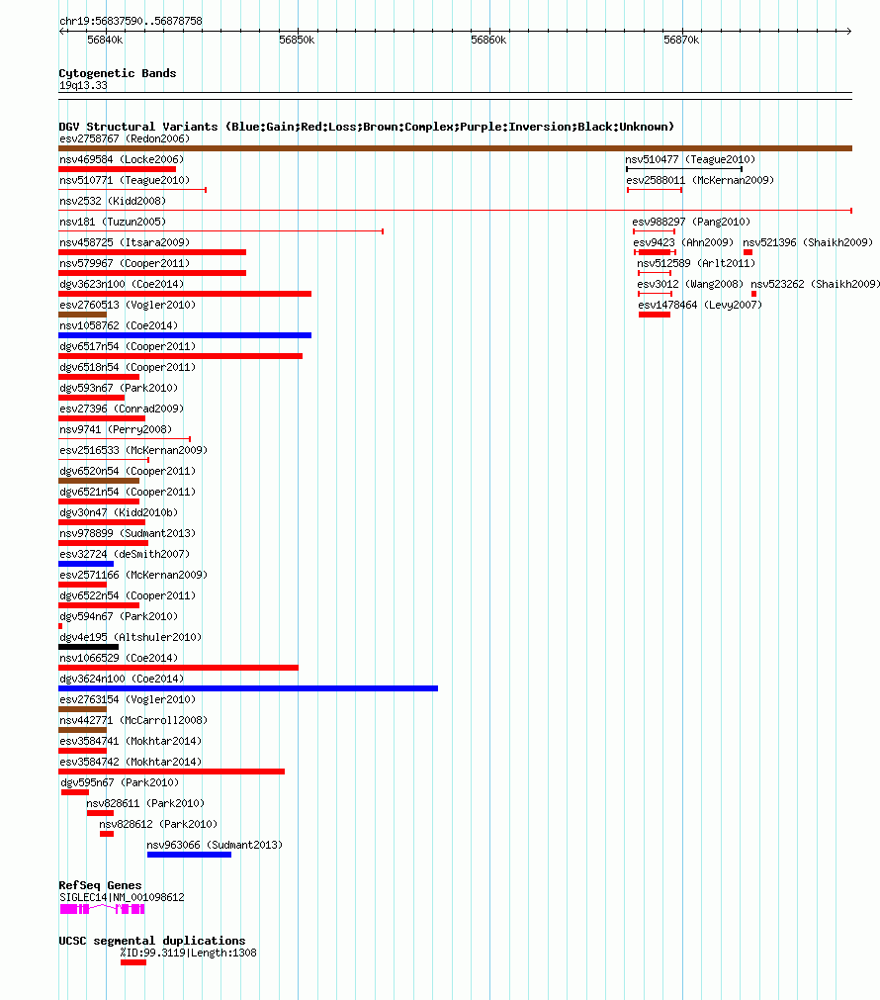Click the magenta SIGLEC14 gene model
The height and width of the screenshot is (1000, 880).
tap(102, 909)
